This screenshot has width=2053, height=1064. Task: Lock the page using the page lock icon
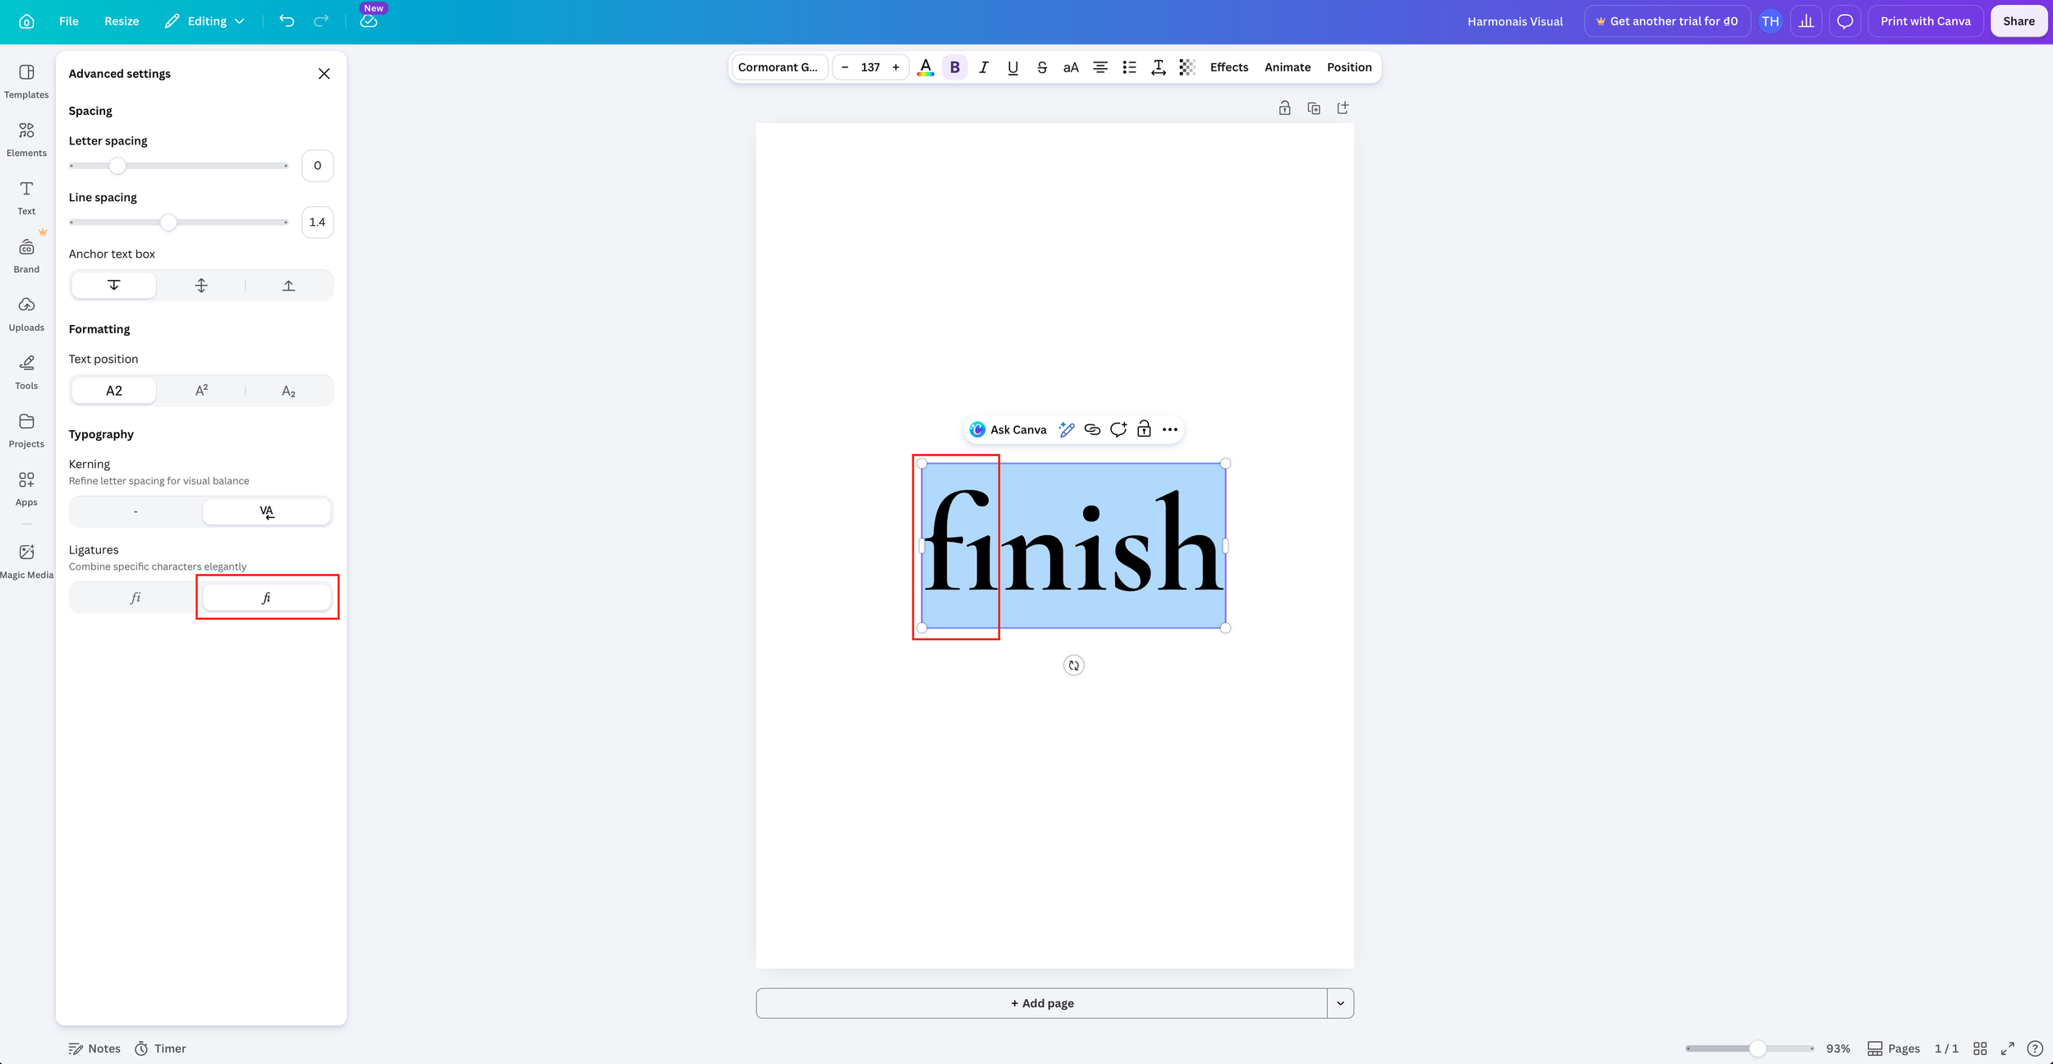(1284, 108)
